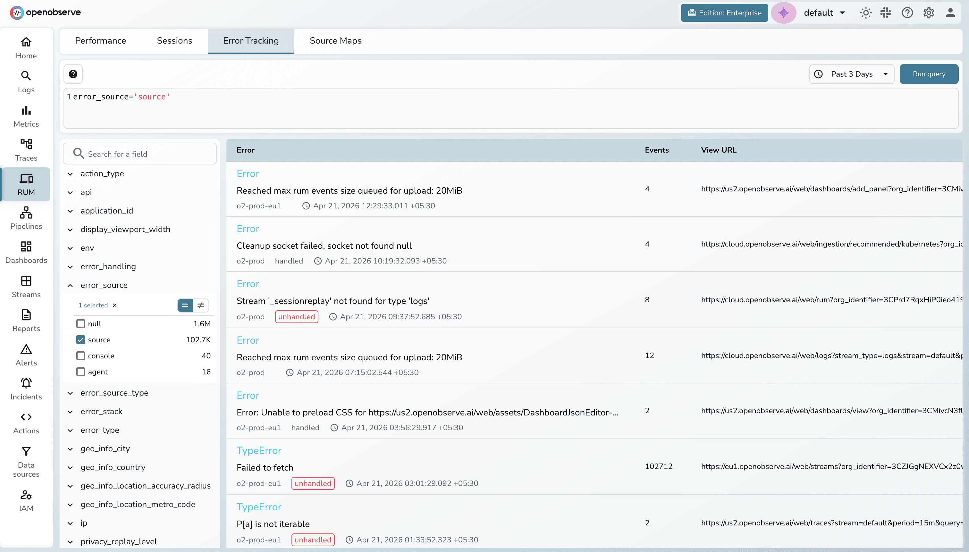The width and height of the screenshot is (969, 552).
Task: Open the Slack community icon
Action: pos(886,13)
